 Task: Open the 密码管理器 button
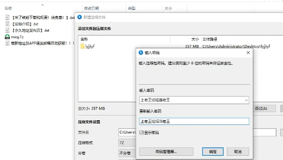click(166, 151)
